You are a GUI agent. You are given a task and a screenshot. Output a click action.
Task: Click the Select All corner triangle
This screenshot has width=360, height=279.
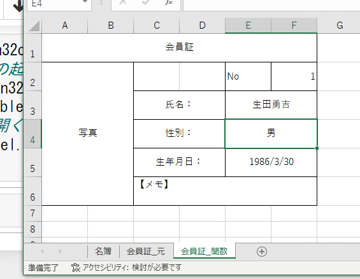click(34, 25)
